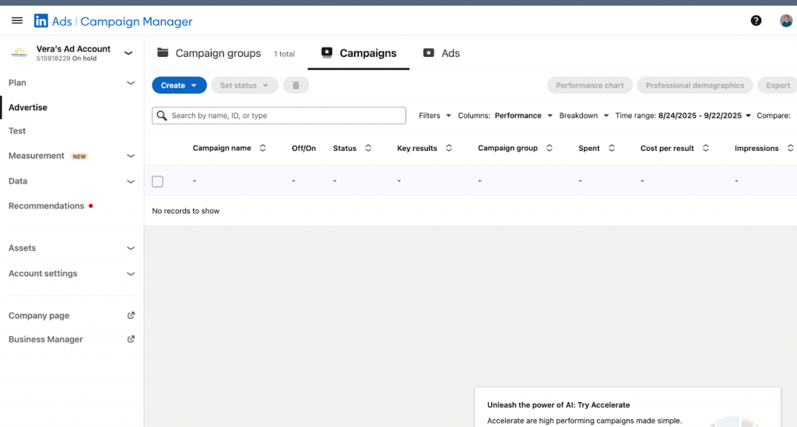Open the user profile avatar
The width and height of the screenshot is (797, 427).
786,21
